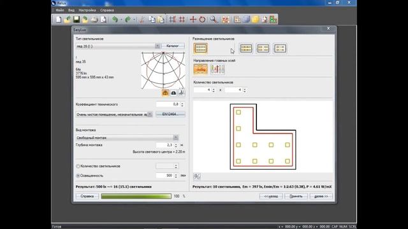Click the yellow toolbar icon
Image resolution: width=408 pixels, height=229 pixels.
pos(256,20)
